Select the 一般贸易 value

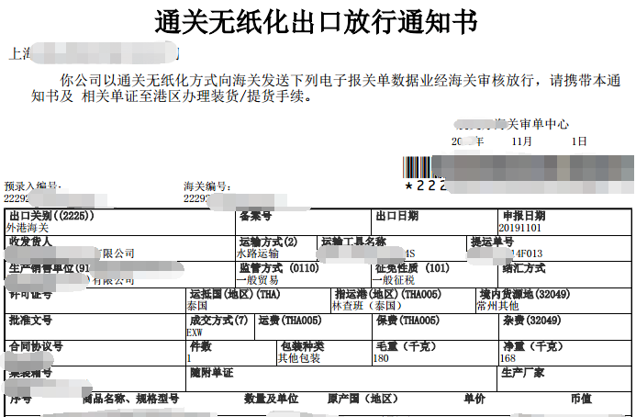[258, 280]
